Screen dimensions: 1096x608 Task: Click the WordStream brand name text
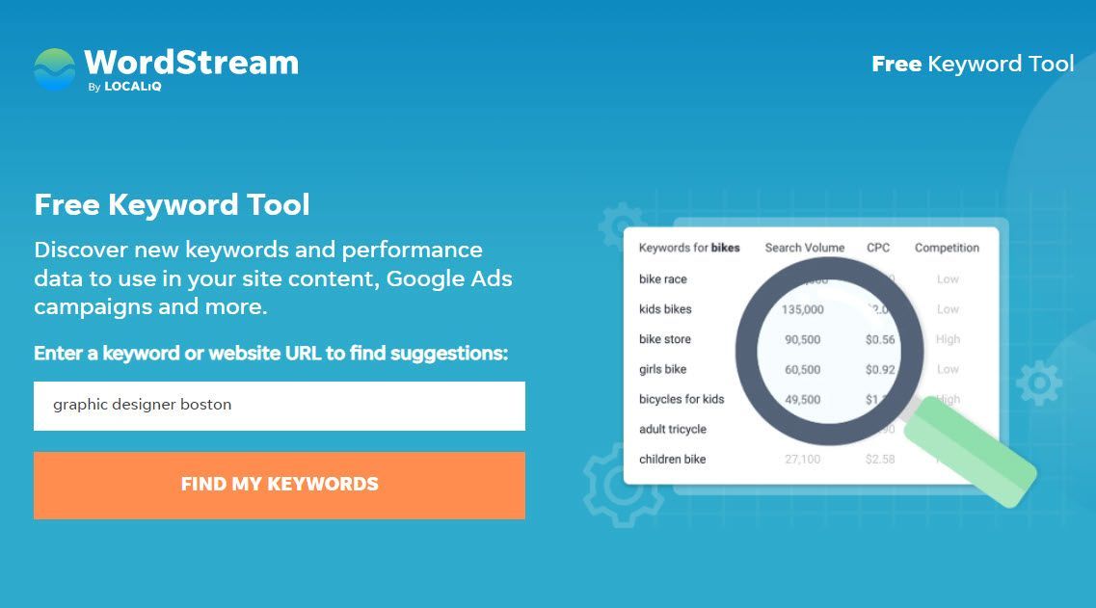[x=192, y=63]
